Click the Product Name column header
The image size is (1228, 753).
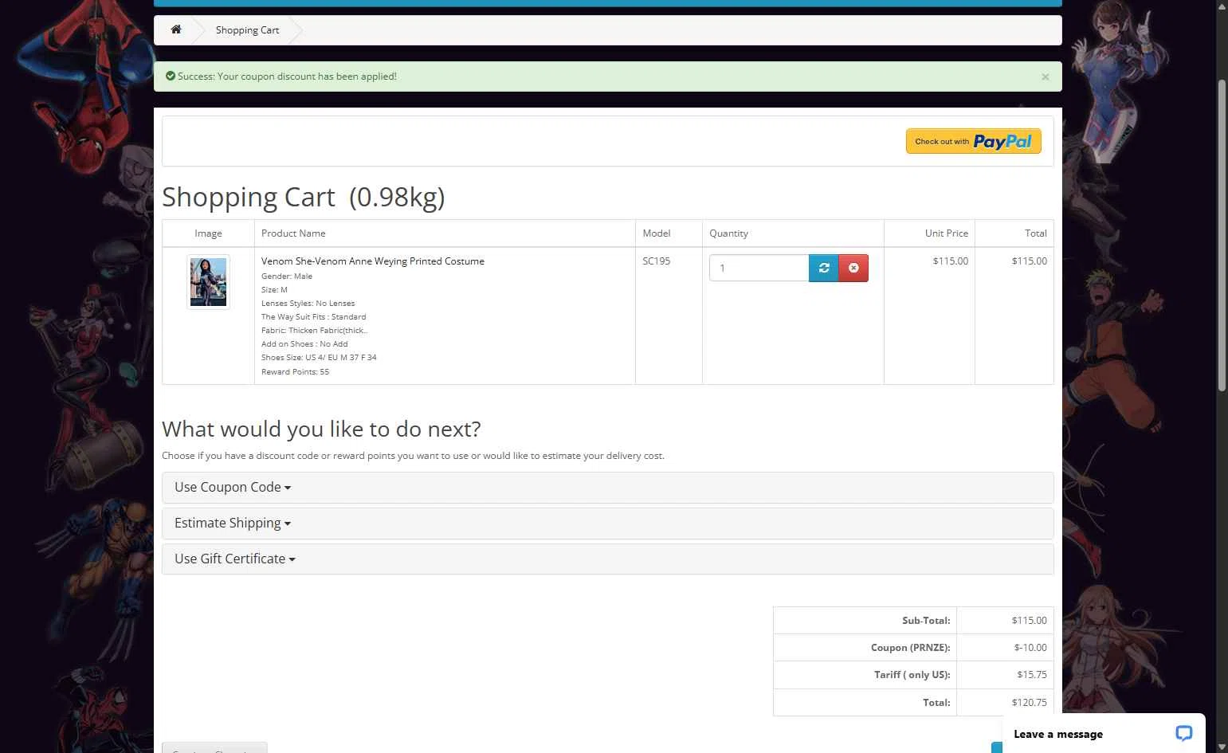tap(293, 233)
